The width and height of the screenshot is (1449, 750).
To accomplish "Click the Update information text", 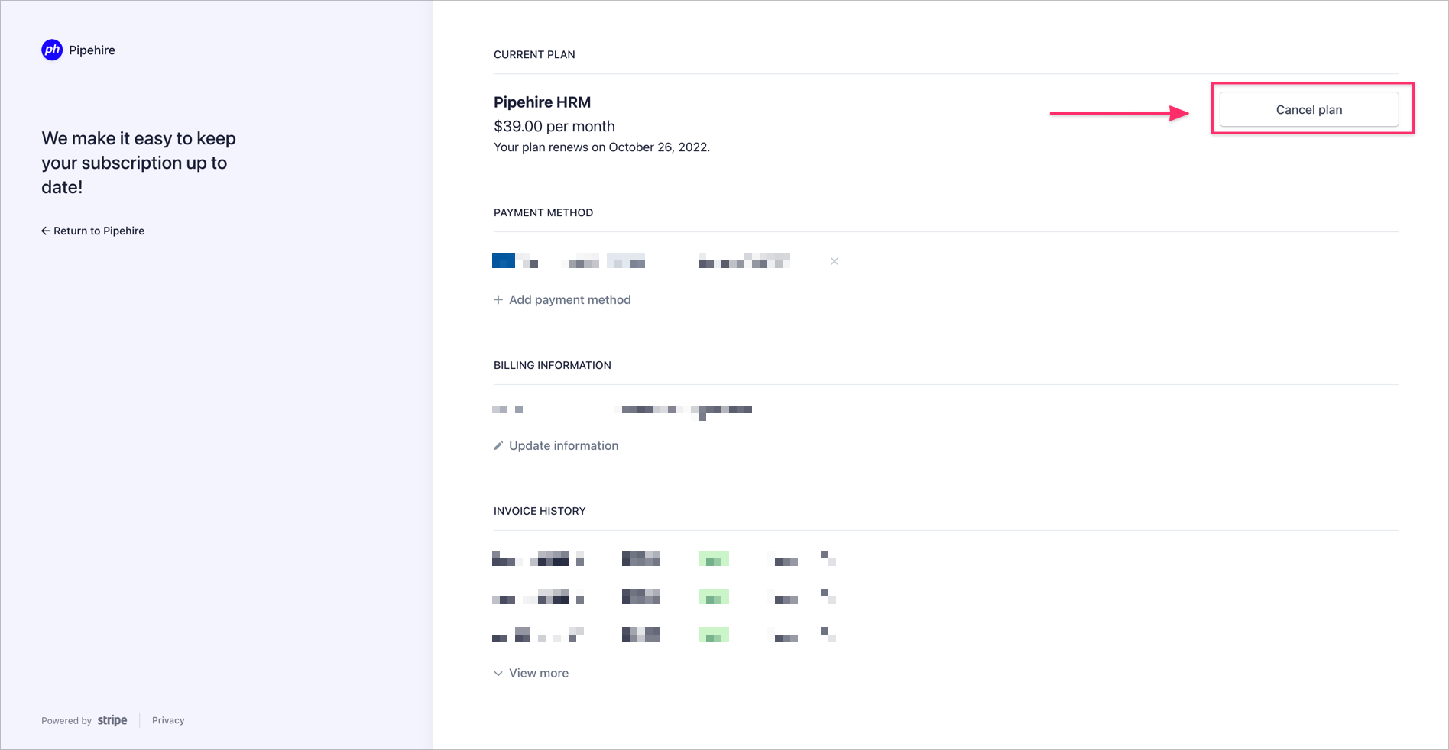I will (564, 445).
